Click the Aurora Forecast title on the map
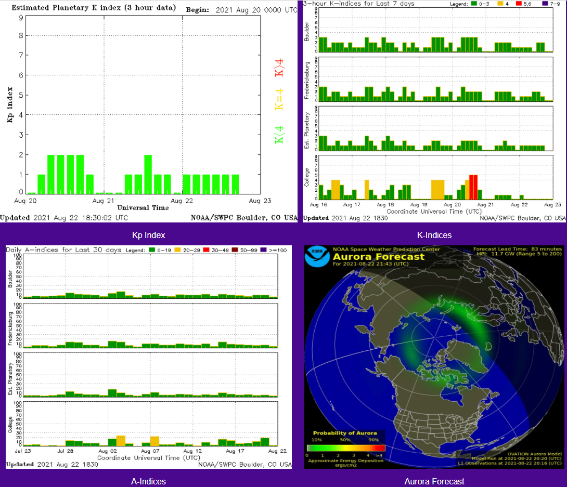Viewport: 567px width, 487px height. (378, 257)
